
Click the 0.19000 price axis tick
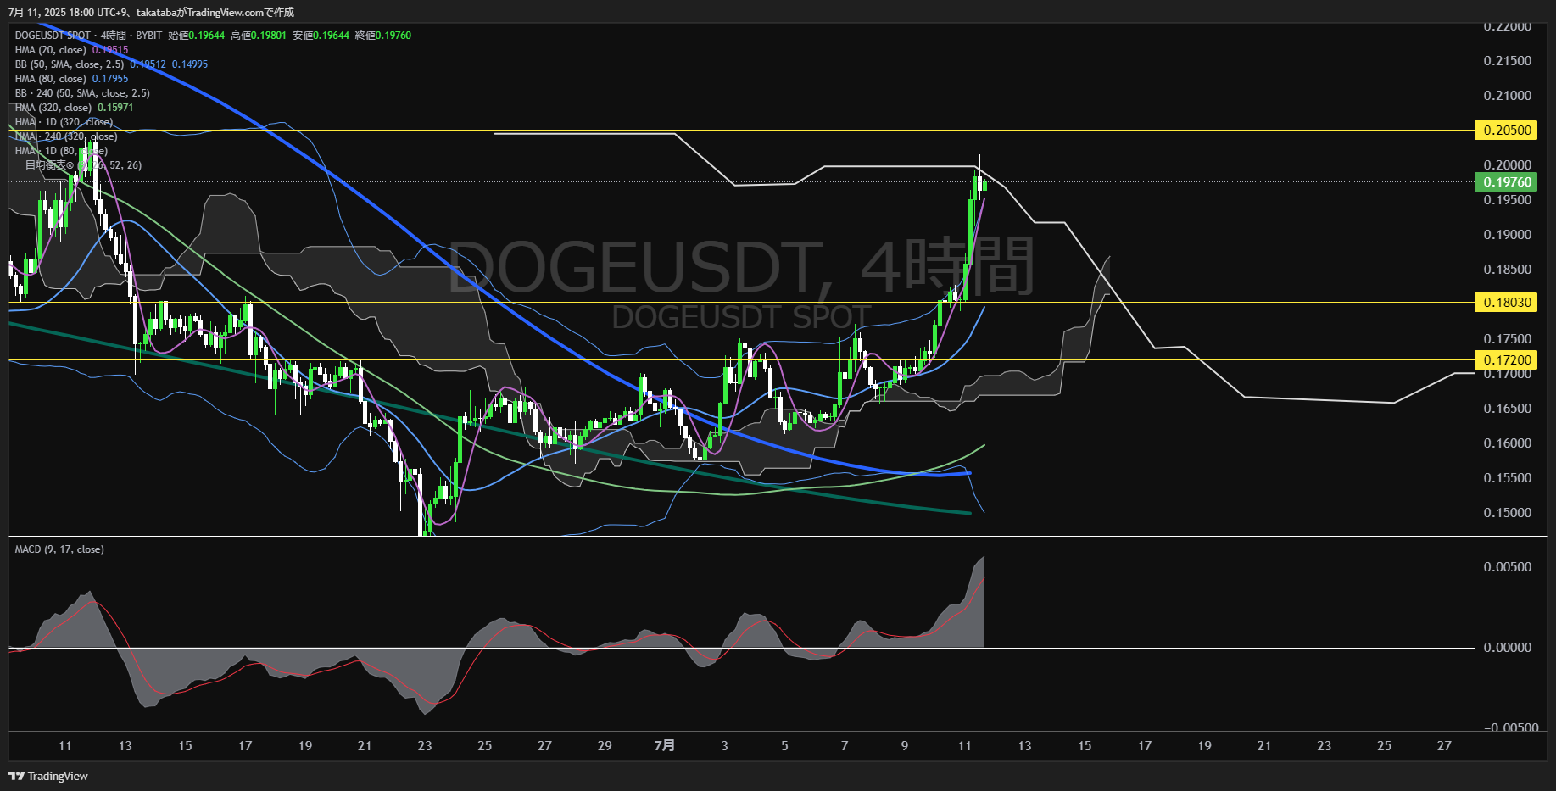coord(1508,235)
